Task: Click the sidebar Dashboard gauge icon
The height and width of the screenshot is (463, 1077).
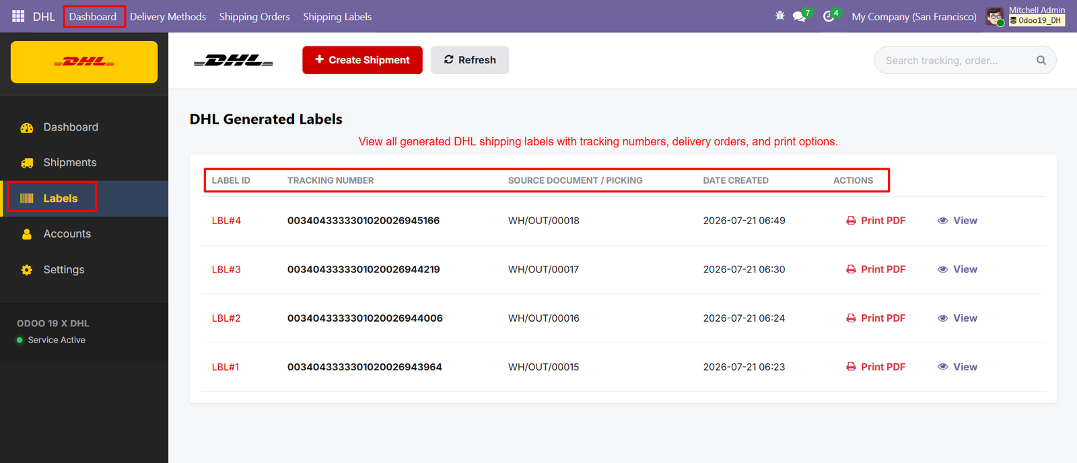Action: (x=27, y=127)
